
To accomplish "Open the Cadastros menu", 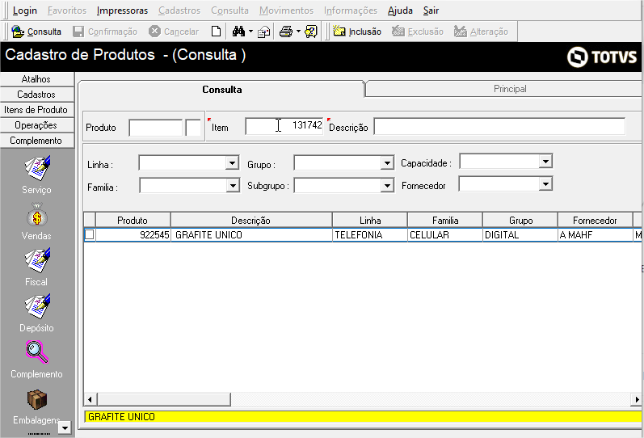I will (179, 11).
